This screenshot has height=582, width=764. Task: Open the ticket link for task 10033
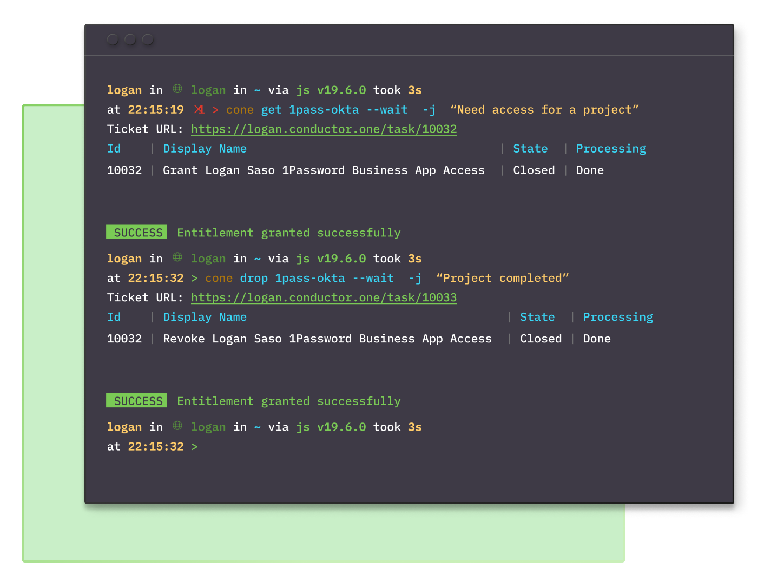[324, 297]
